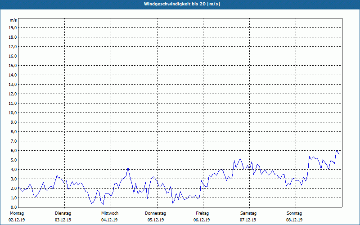Viewport: 360px width, 225px height.
Task: Click the 16,0 axis label
Action: [x=13, y=56]
